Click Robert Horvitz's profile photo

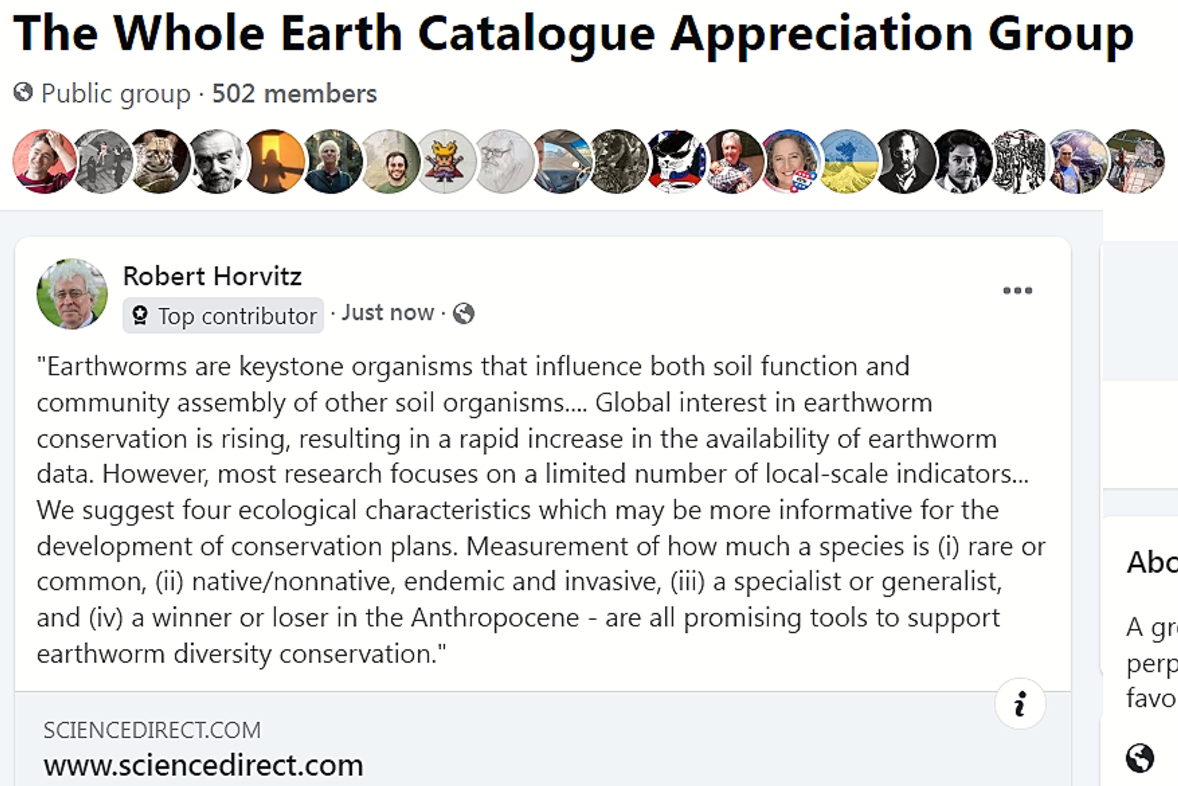[72, 294]
